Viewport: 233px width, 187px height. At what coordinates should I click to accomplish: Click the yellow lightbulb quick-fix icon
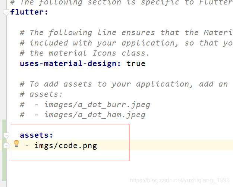point(16,144)
